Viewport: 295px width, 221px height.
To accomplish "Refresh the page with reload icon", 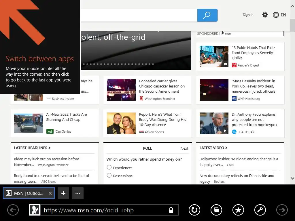I will tap(194, 210).
